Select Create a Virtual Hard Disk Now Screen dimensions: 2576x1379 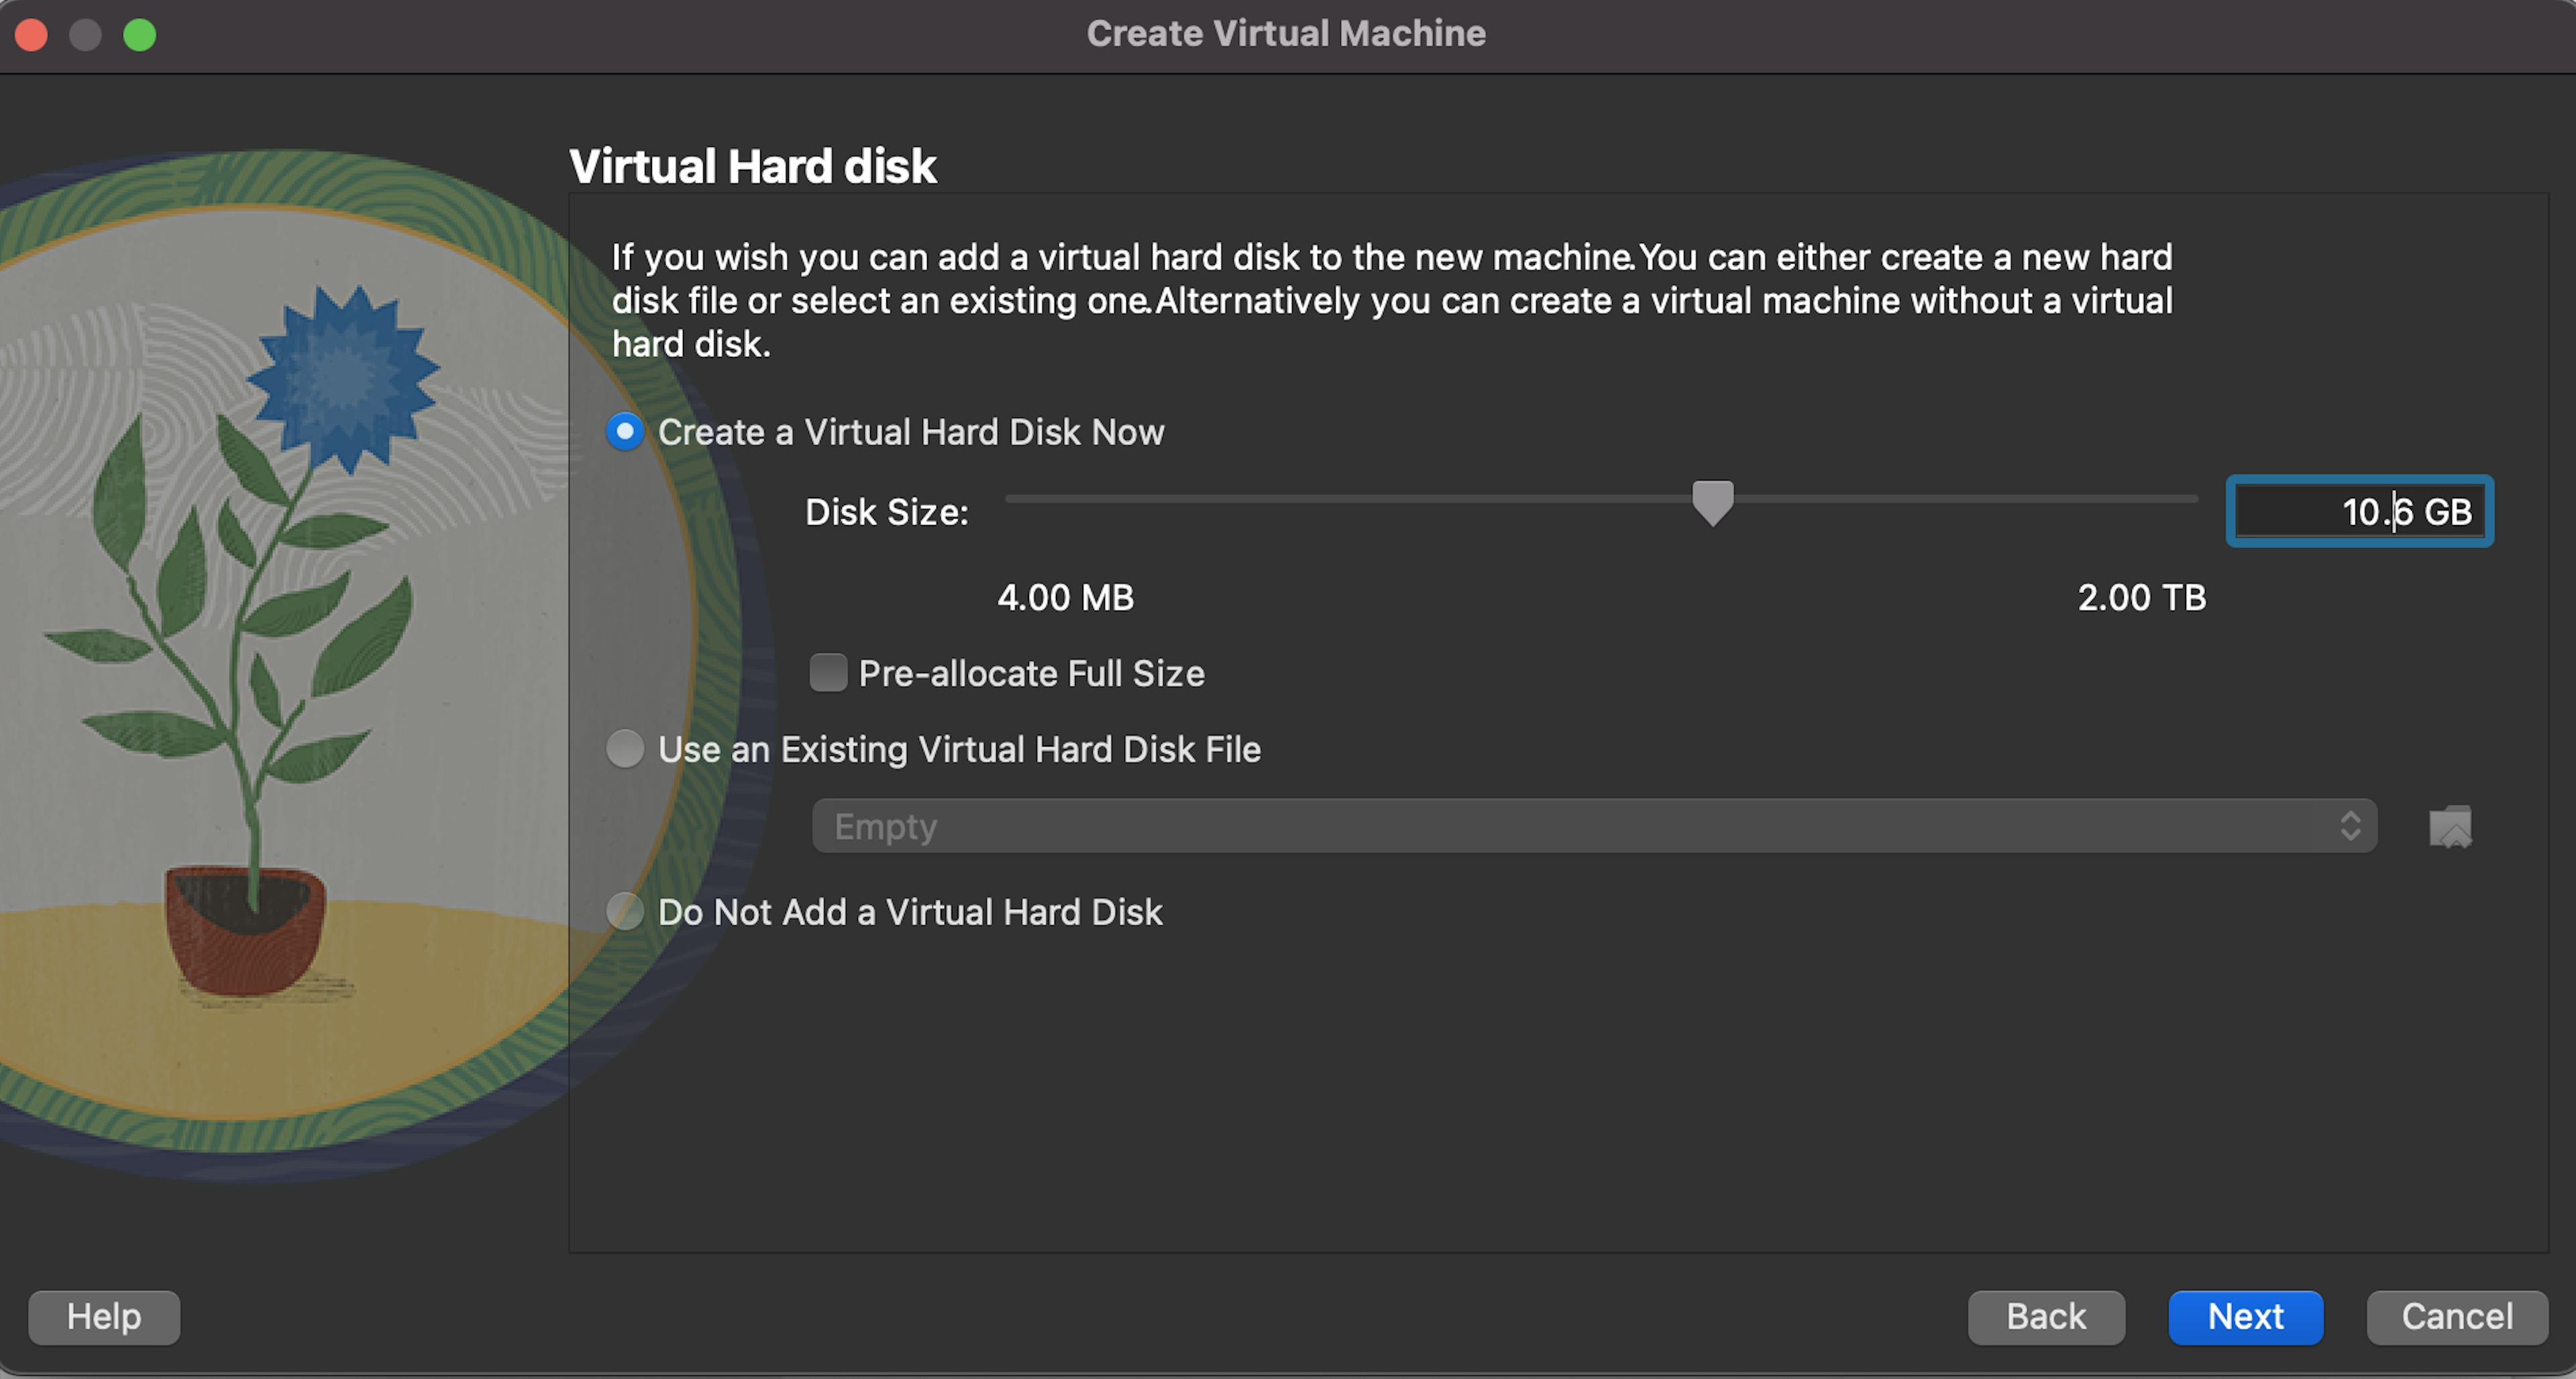click(625, 431)
